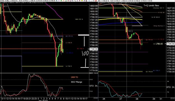Click the blue X toolbar icon
175x101 pixels.
point(89,1)
